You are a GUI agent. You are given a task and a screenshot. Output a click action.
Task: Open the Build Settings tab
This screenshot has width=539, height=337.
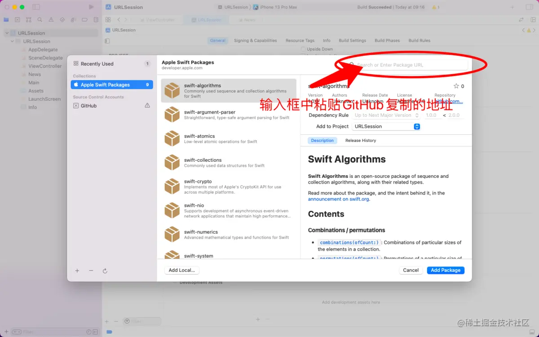point(352,40)
